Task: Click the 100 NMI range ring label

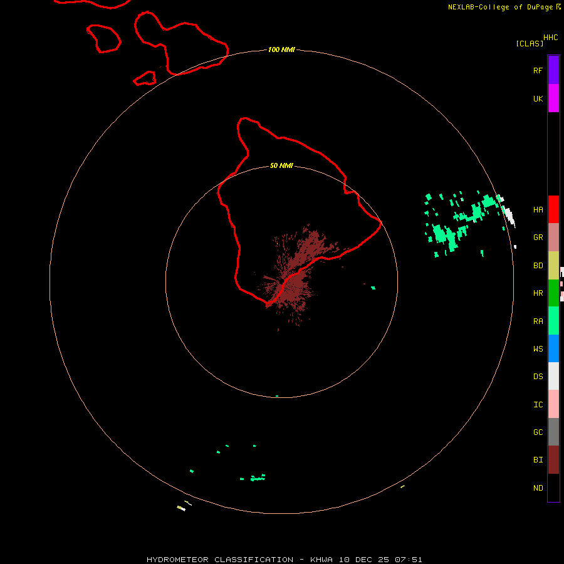Action: [281, 50]
